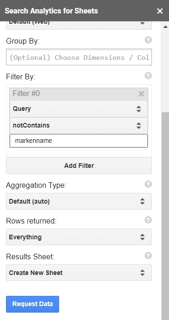Click the markenname filter value field
The height and width of the screenshot is (320, 169).
coord(78,141)
